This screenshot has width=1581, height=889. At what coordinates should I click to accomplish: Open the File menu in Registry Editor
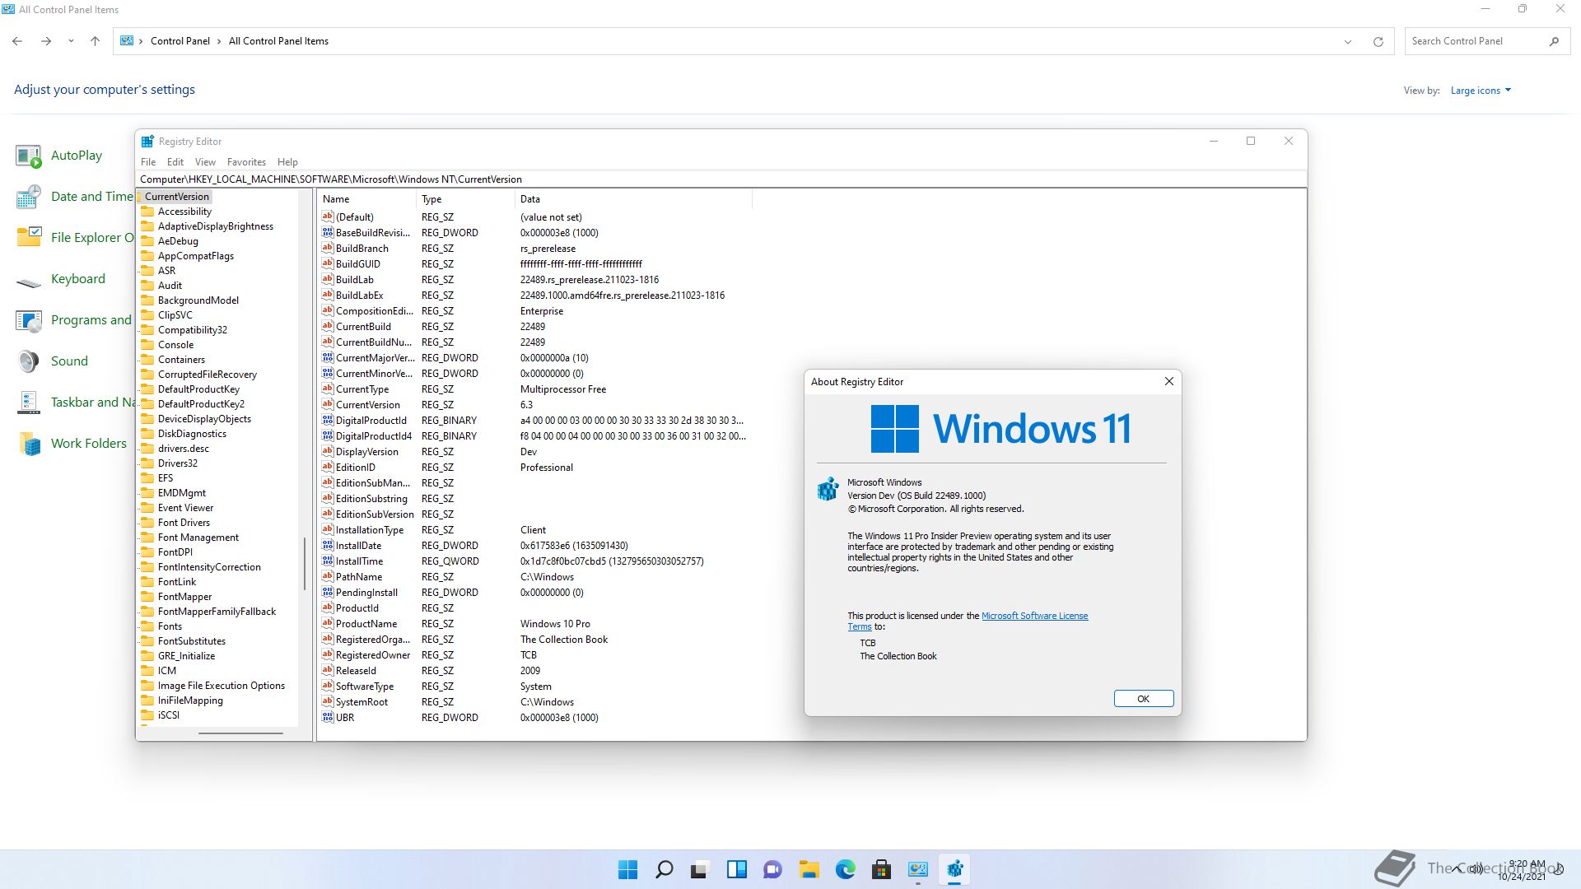148,162
